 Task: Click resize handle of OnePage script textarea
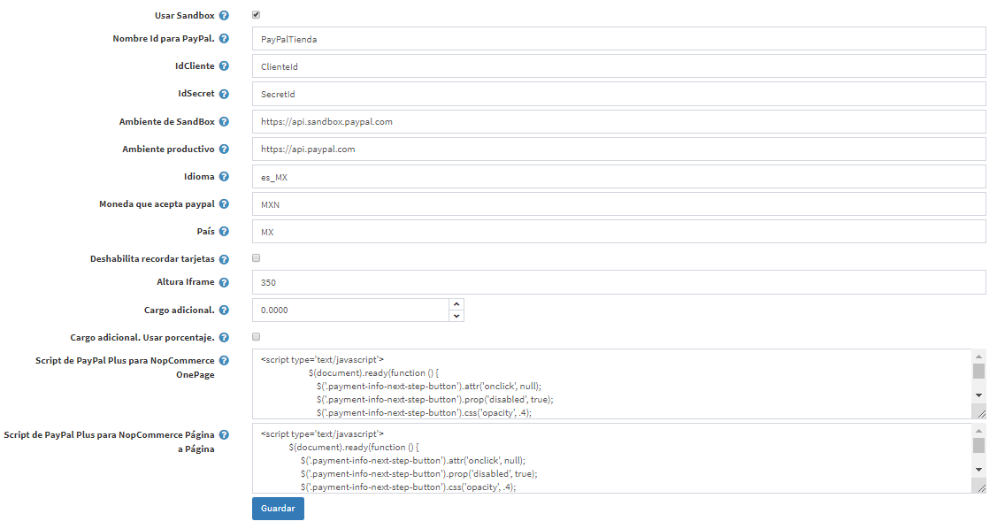pos(980,412)
